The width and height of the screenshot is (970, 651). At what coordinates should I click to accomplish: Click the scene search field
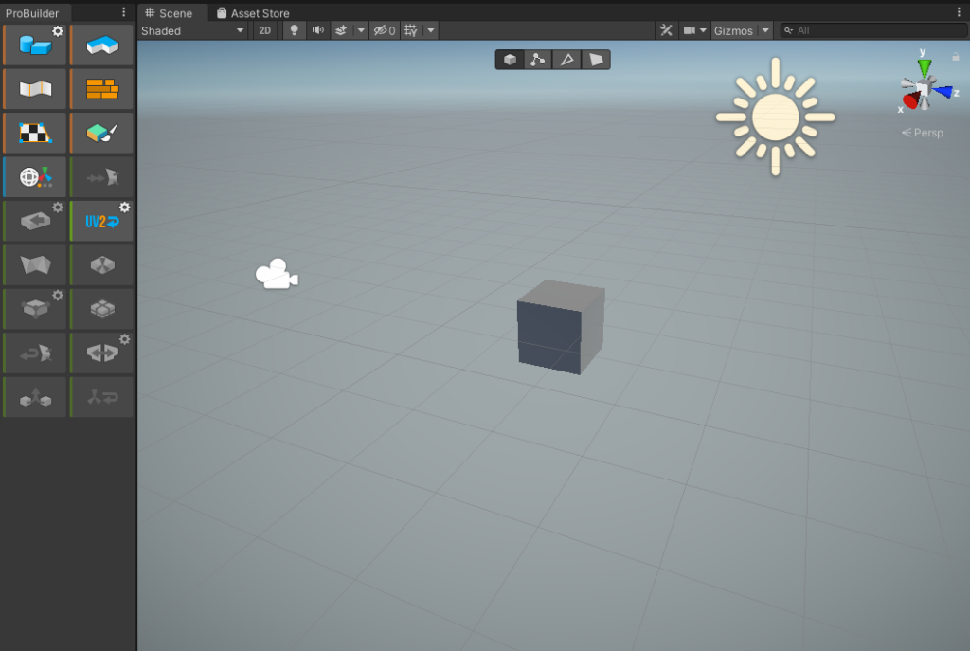[876, 30]
